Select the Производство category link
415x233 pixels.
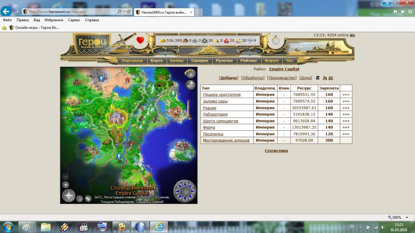[282, 78]
